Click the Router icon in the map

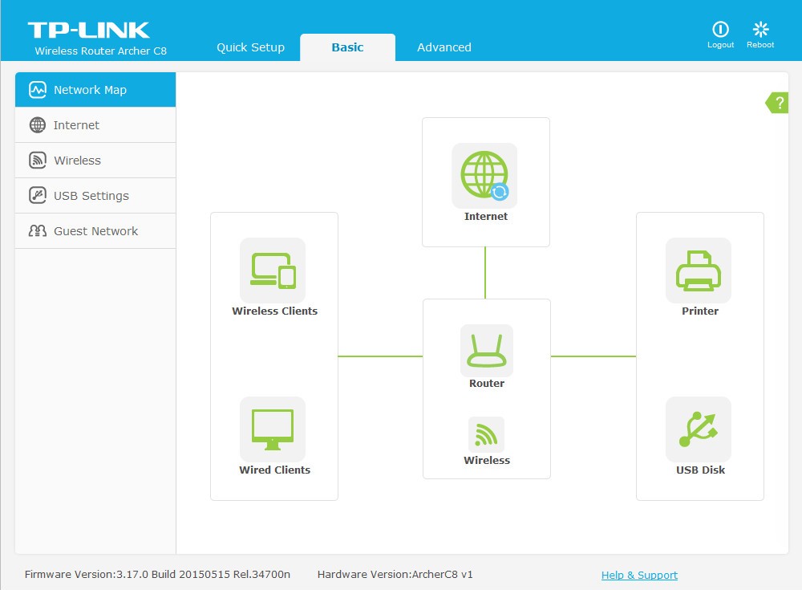pos(486,350)
